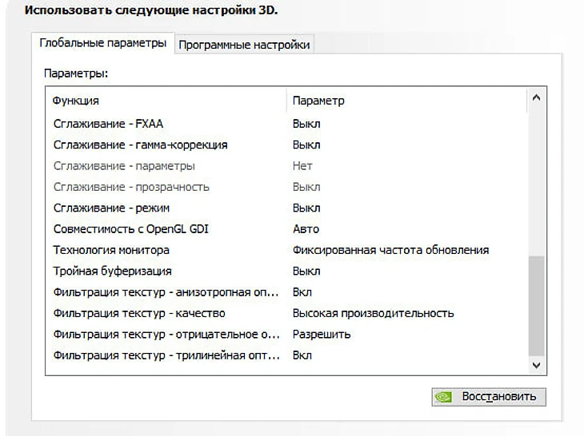Viewport: 584px width, 436px height.
Task: Select Фильтрация текстур - трилинейная оптимизация row
Action: point(166,355)
